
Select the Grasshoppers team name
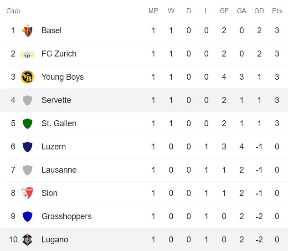pyautogui.click(x=66, y=216)
